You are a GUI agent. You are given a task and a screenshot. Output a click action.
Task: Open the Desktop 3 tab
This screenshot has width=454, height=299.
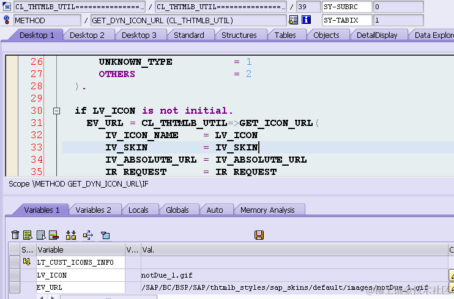point(139,35)
